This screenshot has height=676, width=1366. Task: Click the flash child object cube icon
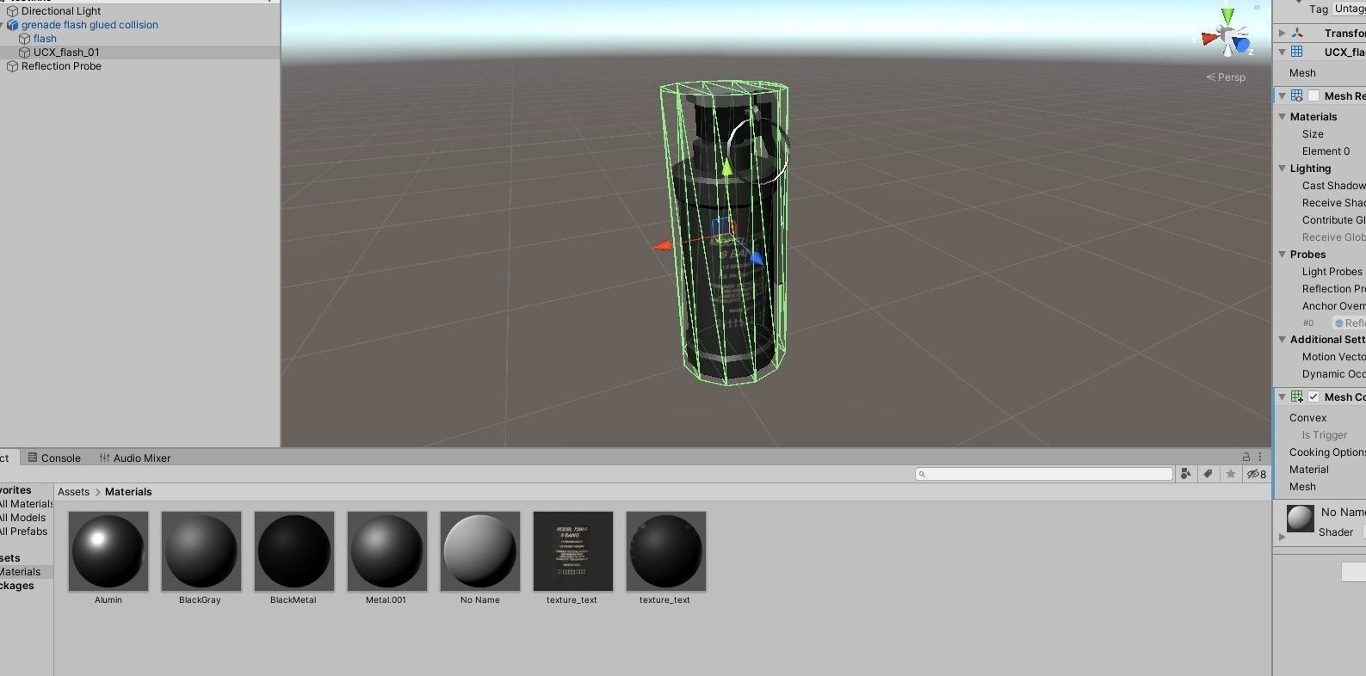pos(25,39)
